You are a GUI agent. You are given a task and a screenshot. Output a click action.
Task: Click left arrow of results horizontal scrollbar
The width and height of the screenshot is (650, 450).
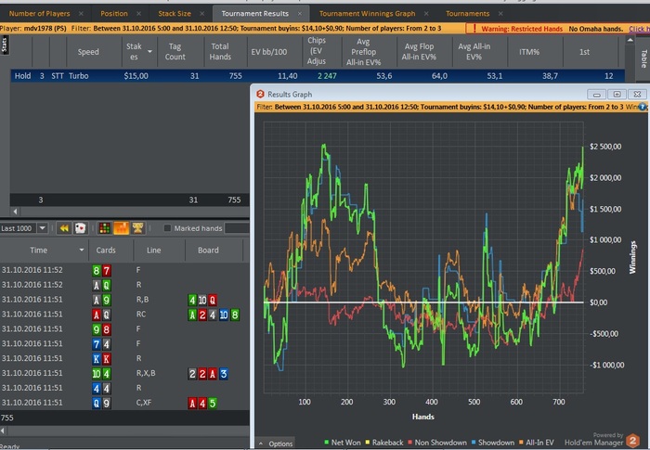click(x=15, y=212)
